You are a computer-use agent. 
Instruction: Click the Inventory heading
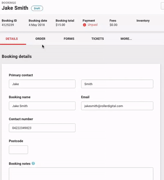click(x=143, y=20)
